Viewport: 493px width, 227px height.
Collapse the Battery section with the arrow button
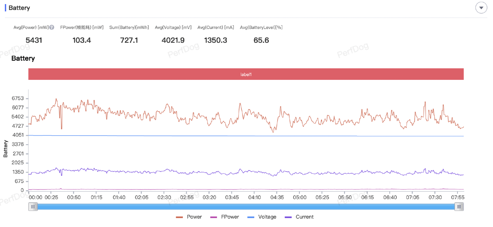point(481,8)
